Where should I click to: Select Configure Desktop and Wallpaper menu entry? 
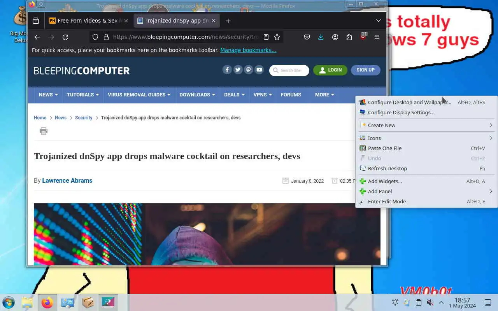[x=426, y=102]
